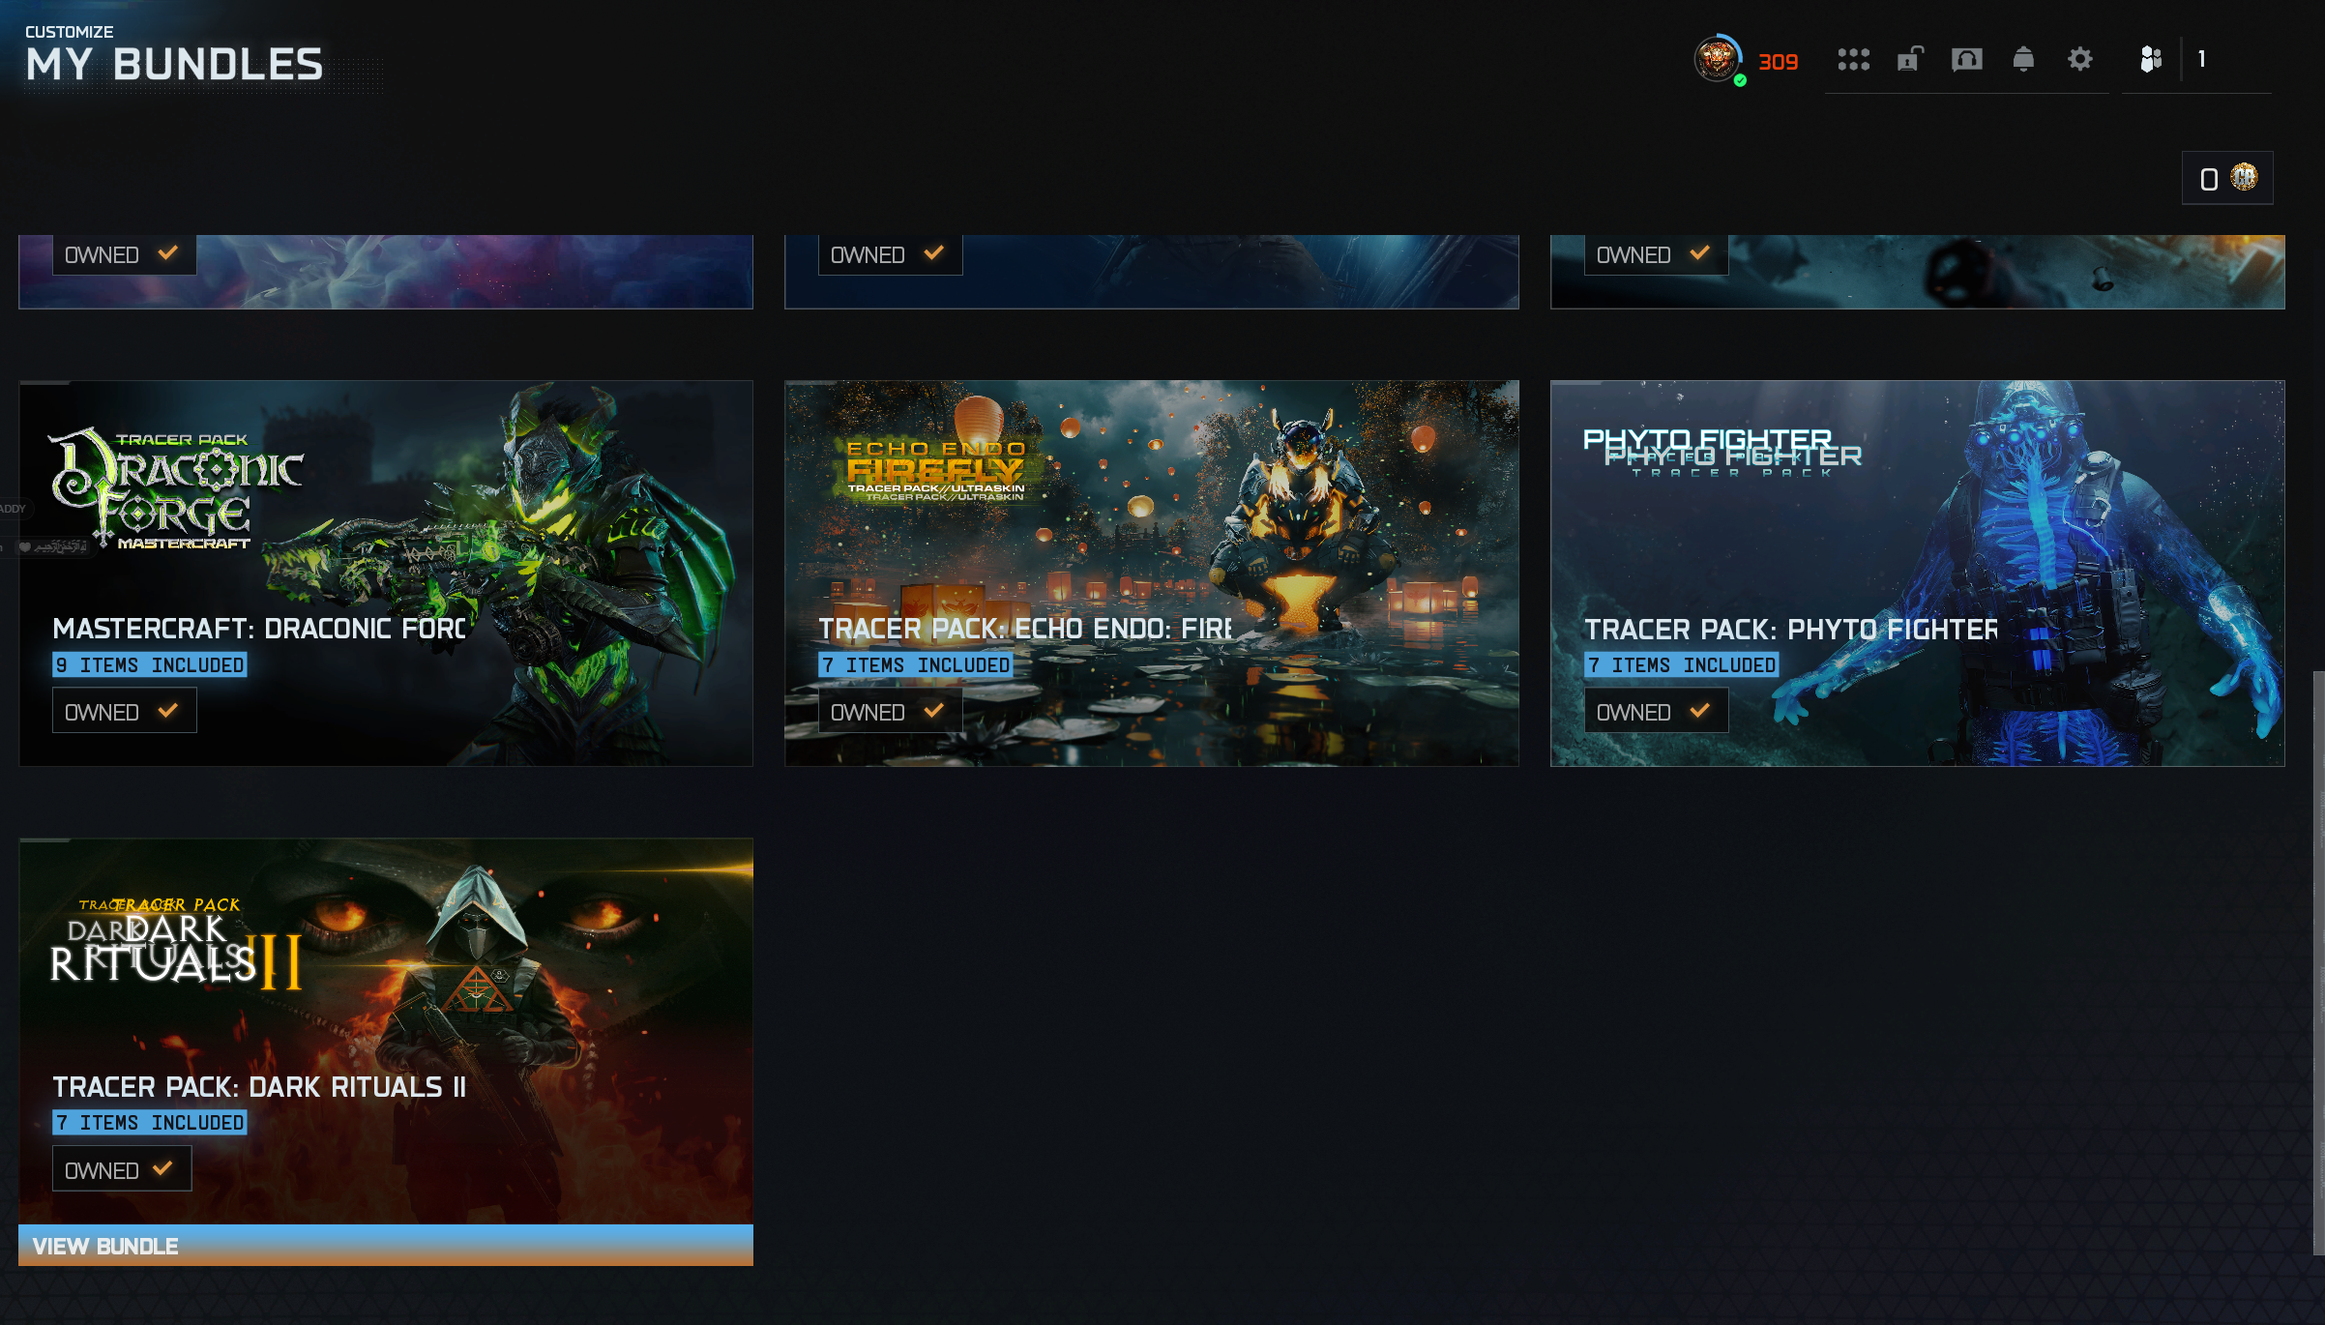This screenshot has height=1325, width=2325.
Task: Click the vertical scrollbar on right edge
Action: (x=2318, y=962)
